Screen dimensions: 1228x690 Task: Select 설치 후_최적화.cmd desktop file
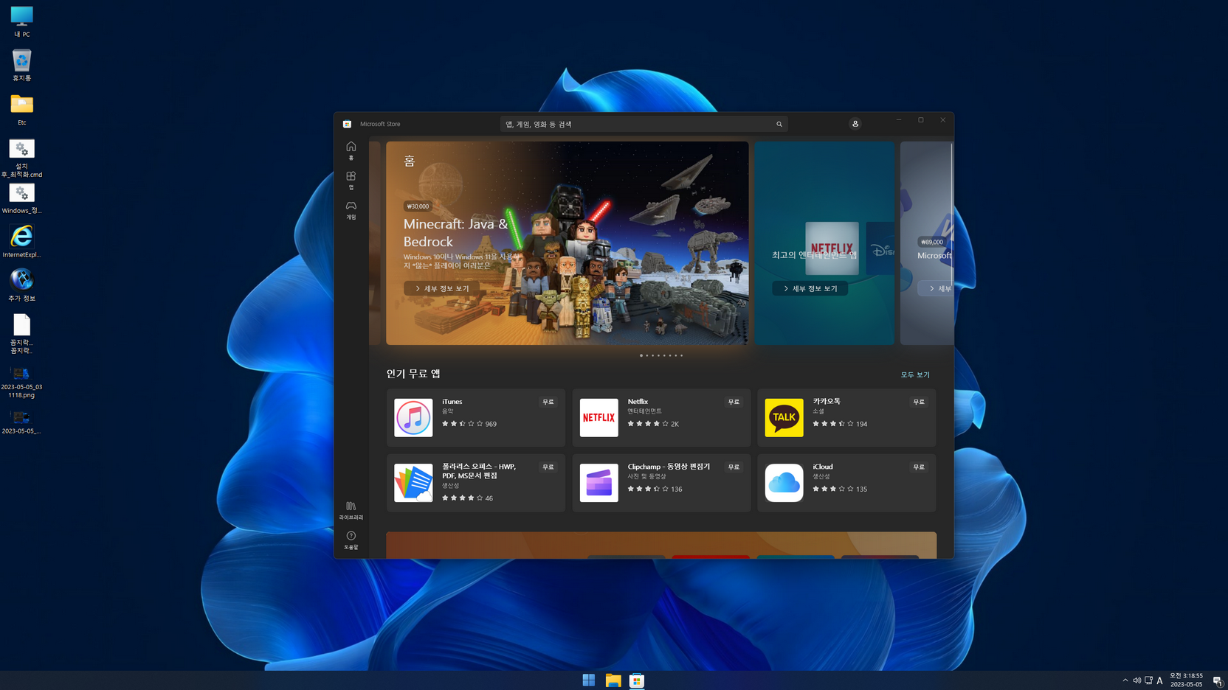click(x=21, y=158)
